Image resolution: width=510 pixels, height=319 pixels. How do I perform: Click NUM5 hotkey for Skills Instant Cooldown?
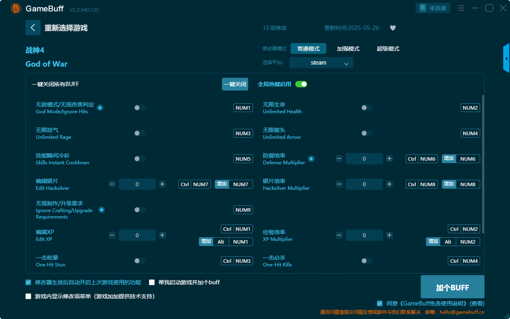pyautogui.click(x=243, y=159)
